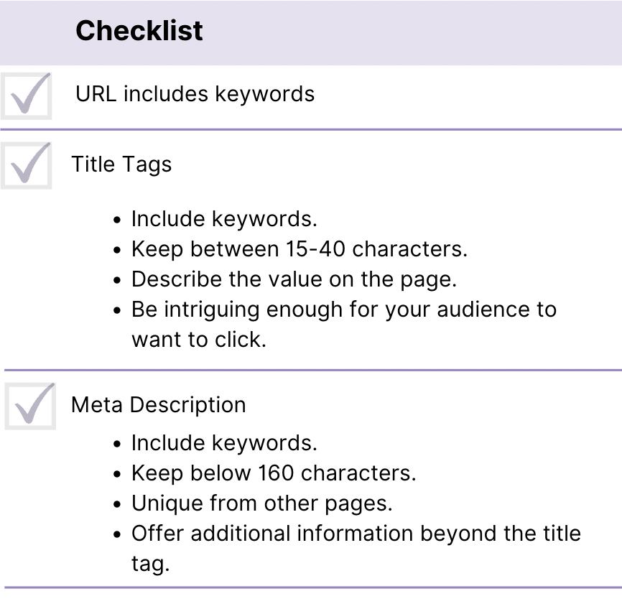622x609 pixels.
Task: Click the 'Be intriguing enough' bullet text
Action: (343, 310)
